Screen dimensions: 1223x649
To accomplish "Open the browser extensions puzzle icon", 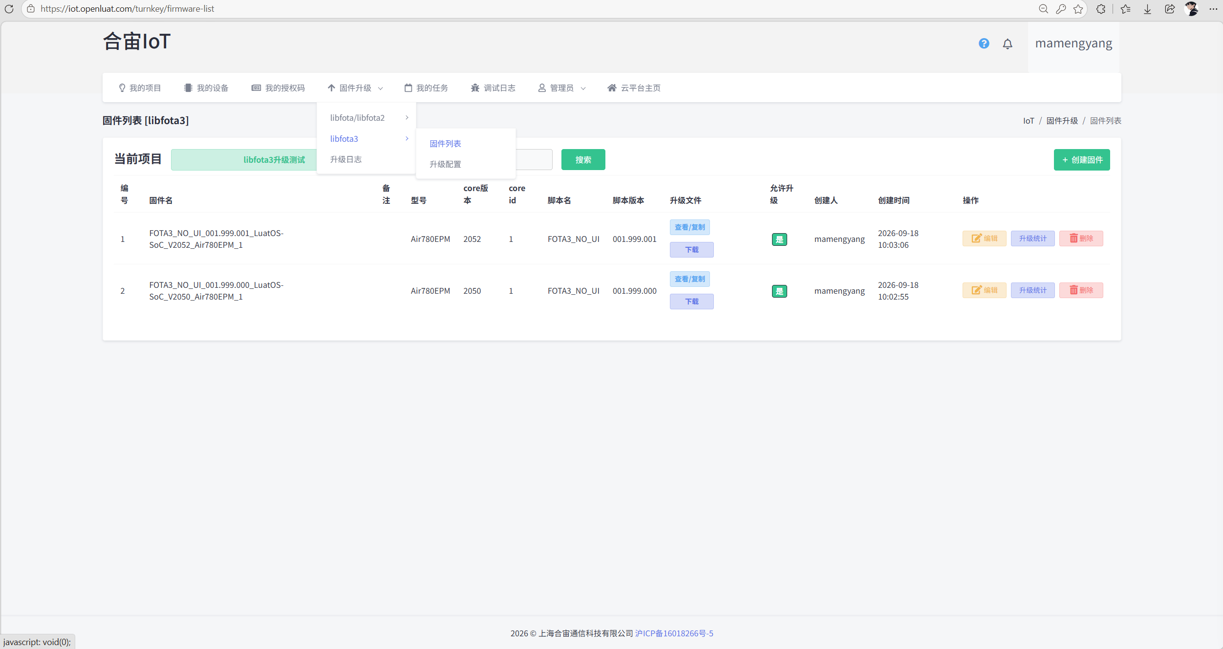I will pos(1101,9).
